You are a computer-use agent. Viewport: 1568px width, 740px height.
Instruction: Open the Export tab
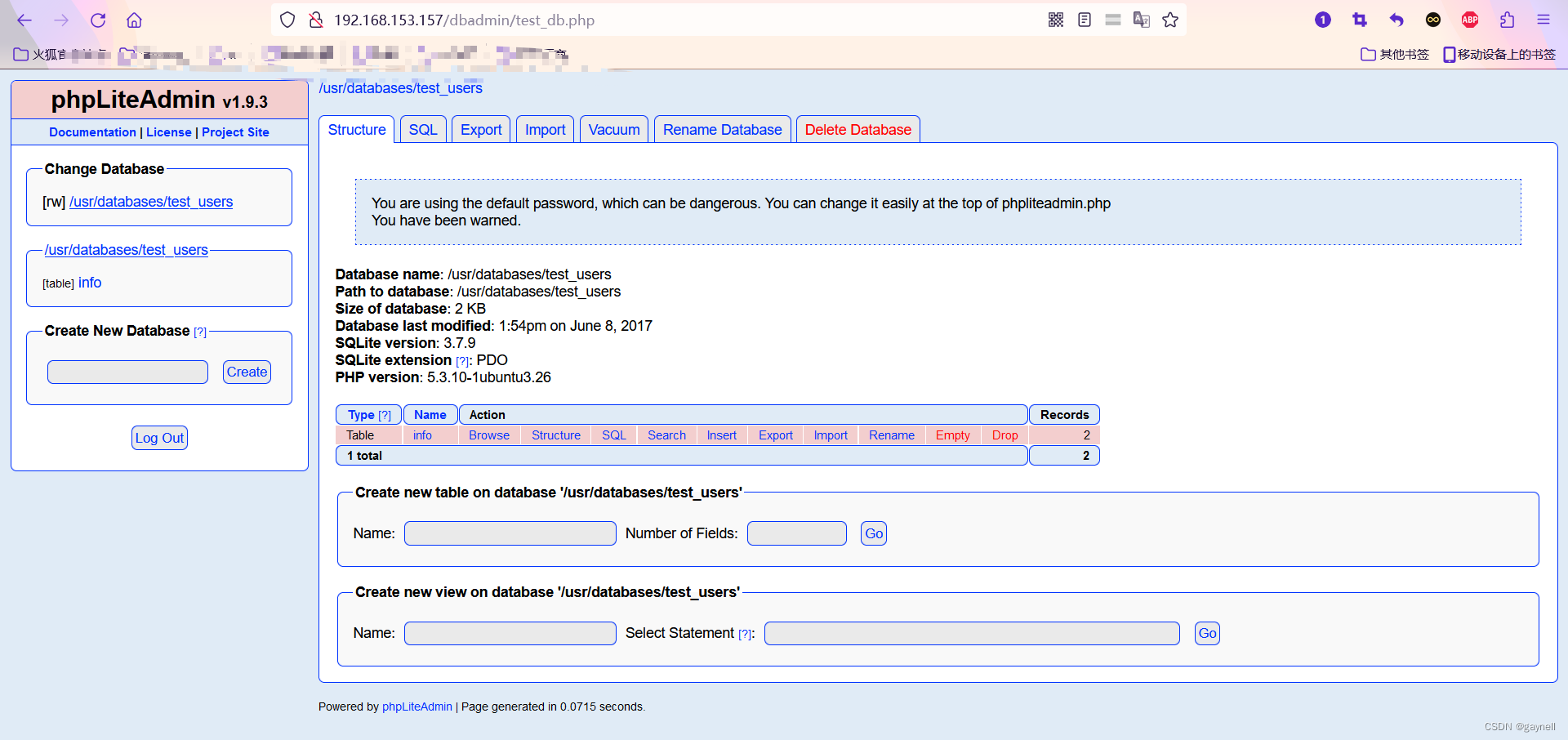[481, 130]
